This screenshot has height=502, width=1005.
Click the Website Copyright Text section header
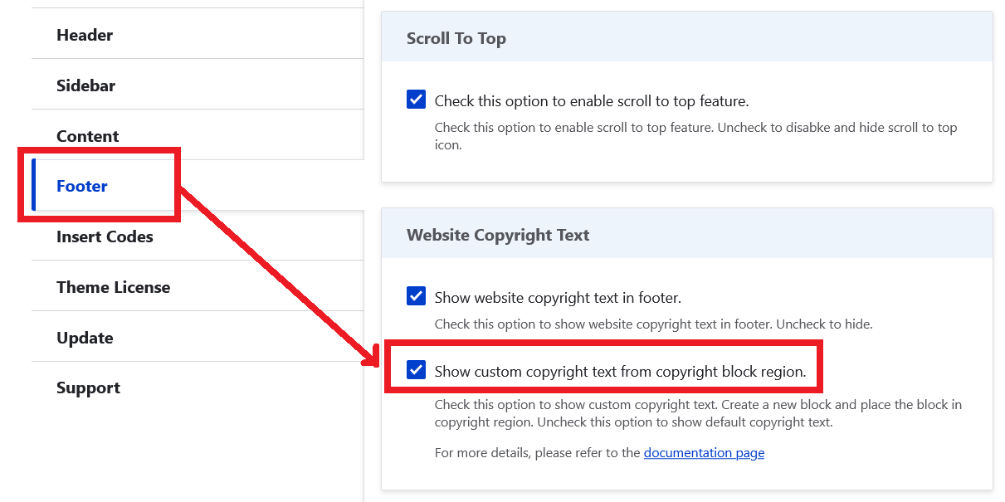(497, 235)
